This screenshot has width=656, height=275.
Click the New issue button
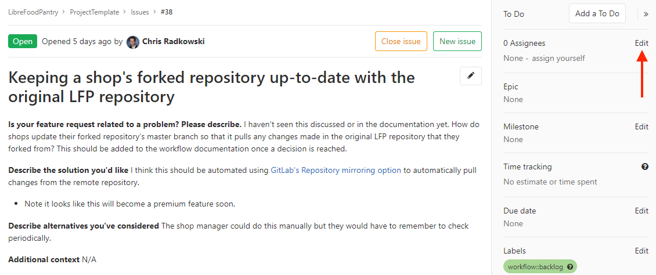tap(457, 41)
